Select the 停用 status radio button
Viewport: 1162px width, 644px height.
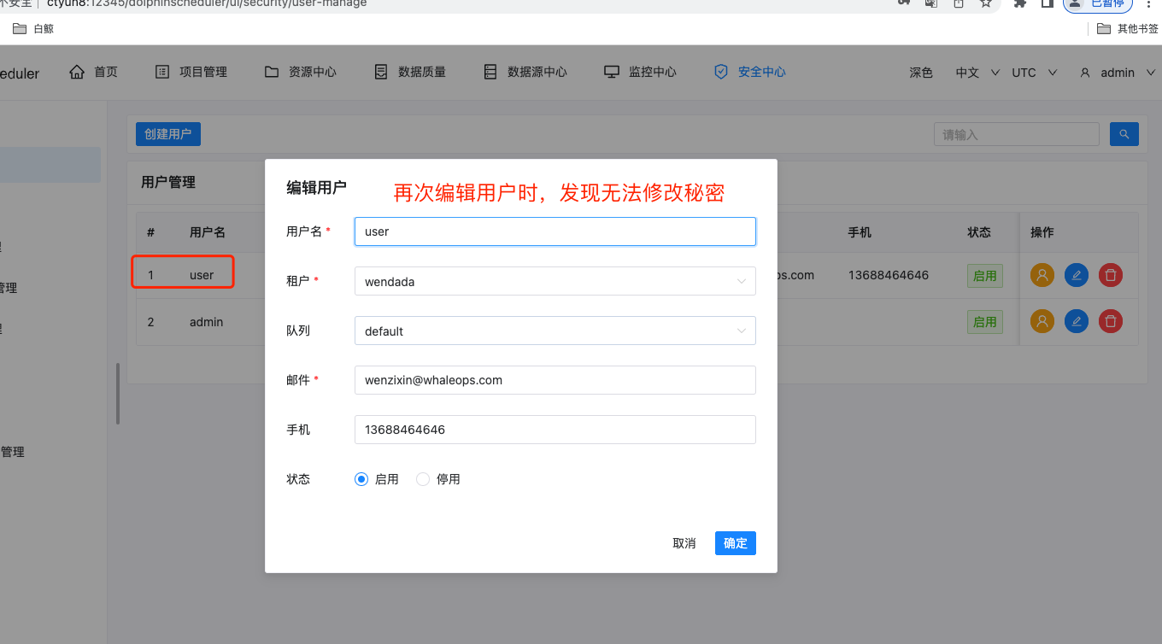point(422,479)
